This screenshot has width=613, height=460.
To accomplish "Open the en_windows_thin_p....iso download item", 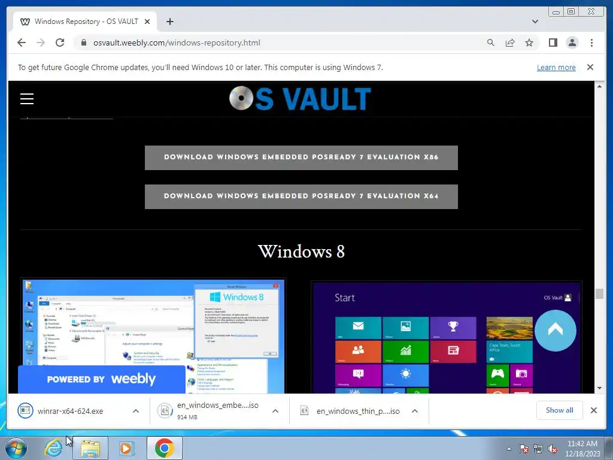I will tap(352, 411).
